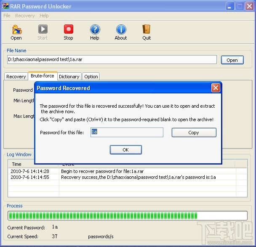256x247 pixels.
Task: Click log timestamp 2010-7-6 14:14:55
Action: (x=30, y=177)
